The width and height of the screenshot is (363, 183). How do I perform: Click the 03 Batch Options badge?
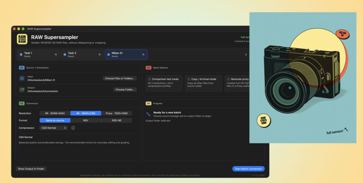[x=148, y=67]
